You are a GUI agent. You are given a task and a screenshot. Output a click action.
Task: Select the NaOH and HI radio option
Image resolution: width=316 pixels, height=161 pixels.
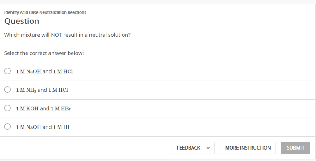7,127
